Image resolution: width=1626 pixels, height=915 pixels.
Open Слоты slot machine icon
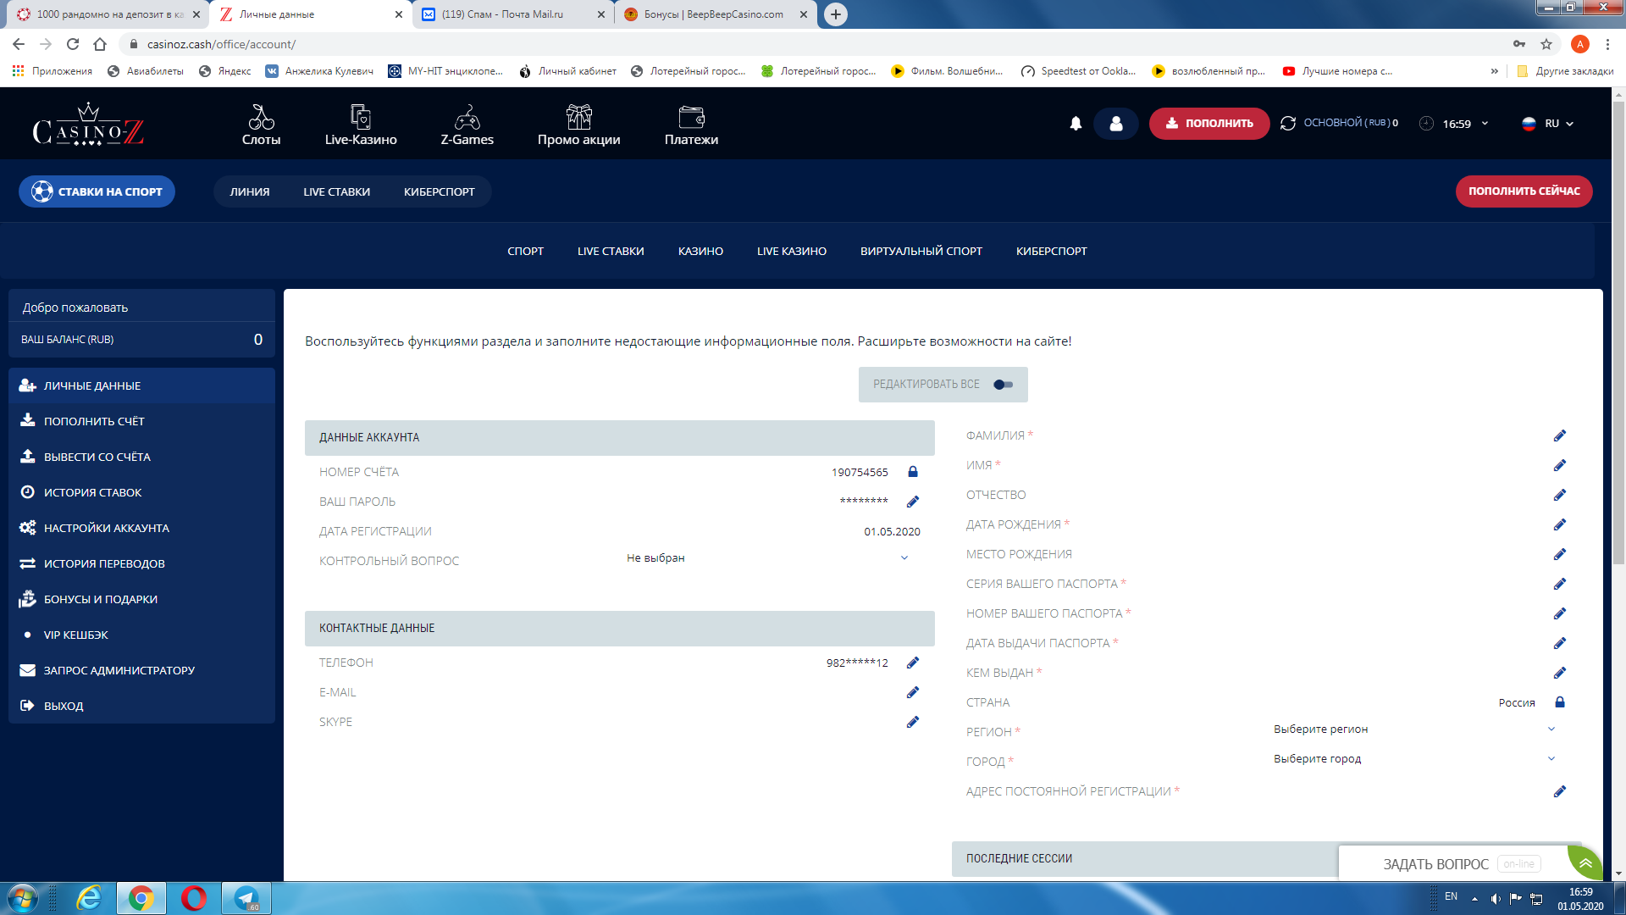[x=261, y=116]
